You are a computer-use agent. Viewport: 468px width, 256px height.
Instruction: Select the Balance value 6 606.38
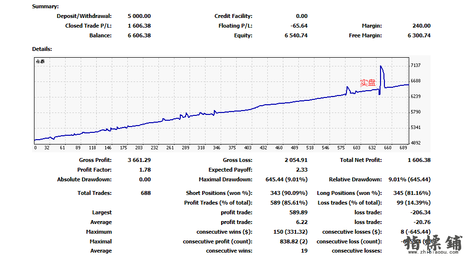coord(139,35)
